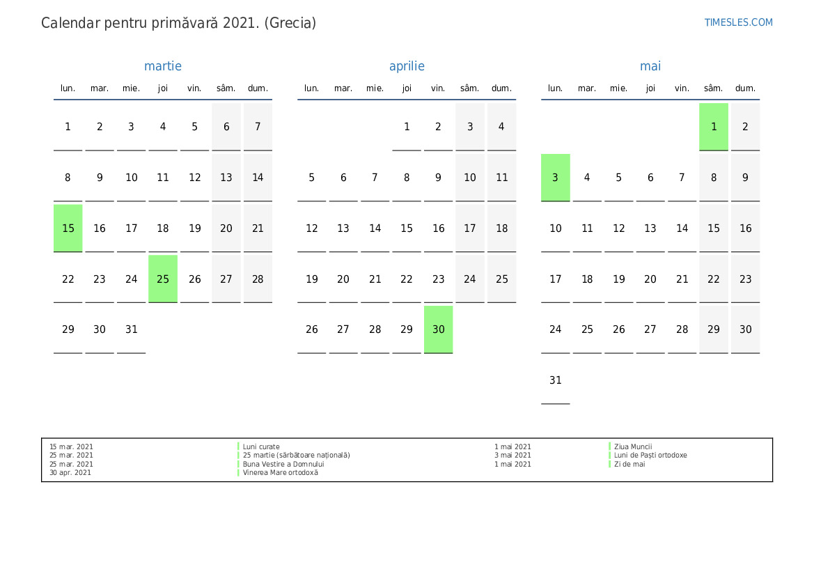Select day 12 in martie
814x576 pixels.
point(195,178)
